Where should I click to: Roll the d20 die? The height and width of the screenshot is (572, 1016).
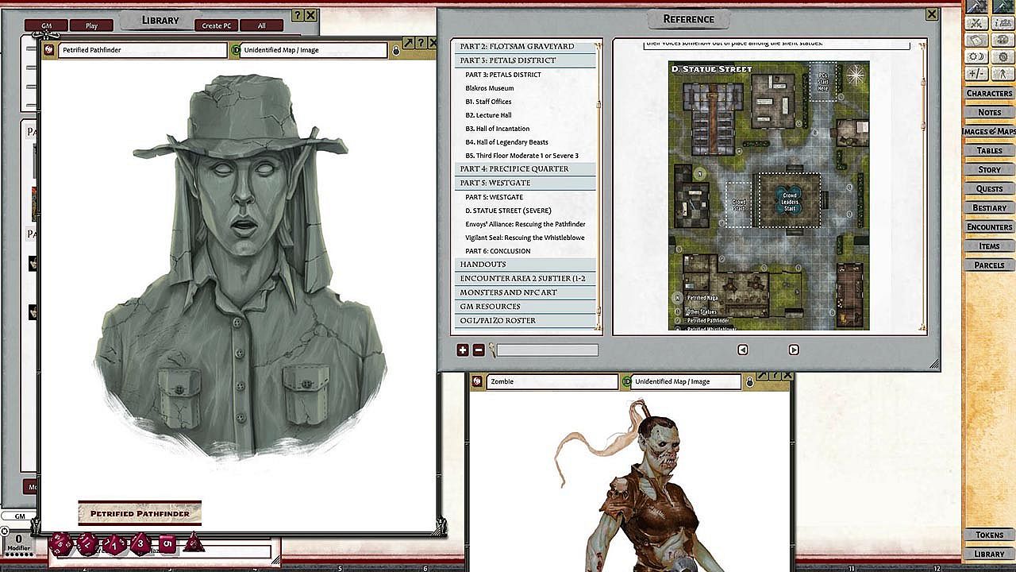click(x=60, y=544)
